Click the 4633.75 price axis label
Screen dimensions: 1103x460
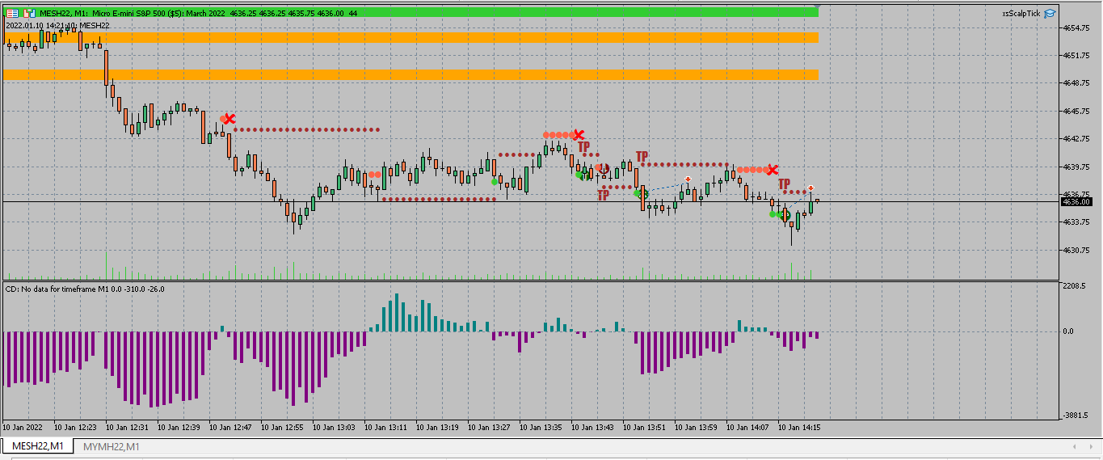click(x=1075, y=222)
